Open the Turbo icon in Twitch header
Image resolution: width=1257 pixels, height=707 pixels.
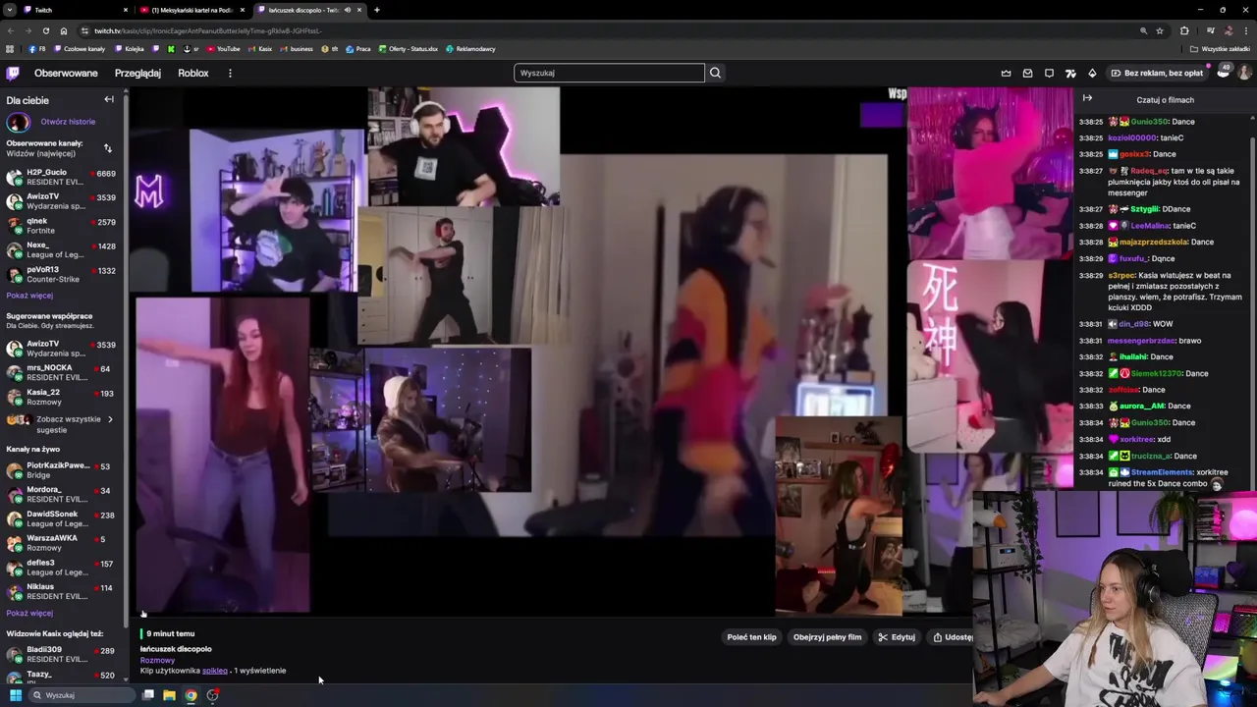1070,73
